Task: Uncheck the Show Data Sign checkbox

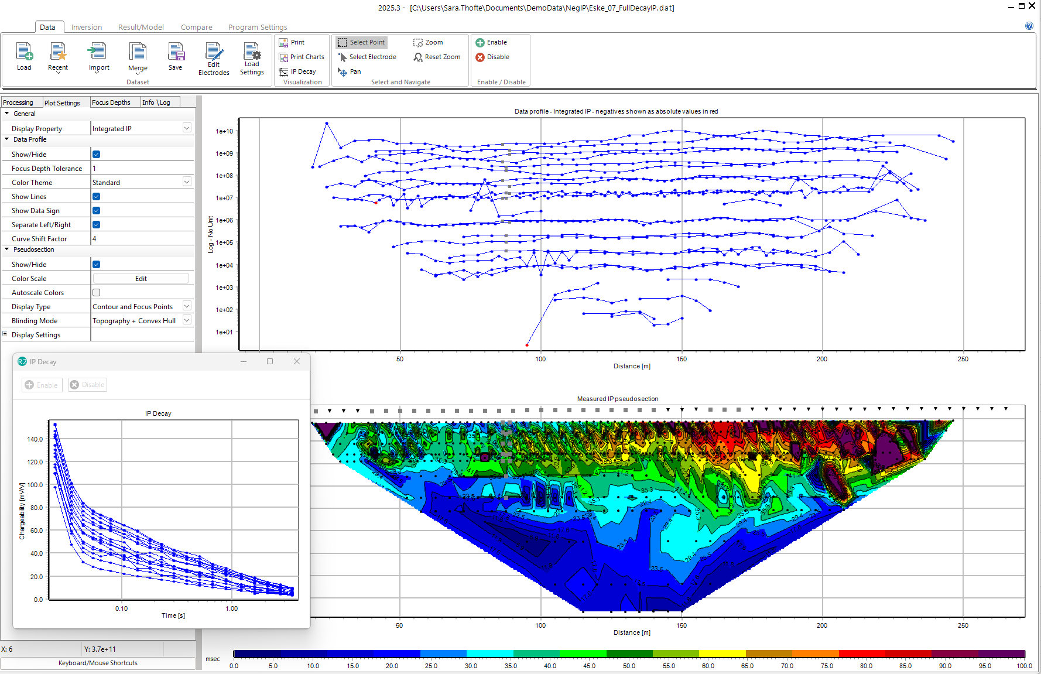Action: [97, 211]
